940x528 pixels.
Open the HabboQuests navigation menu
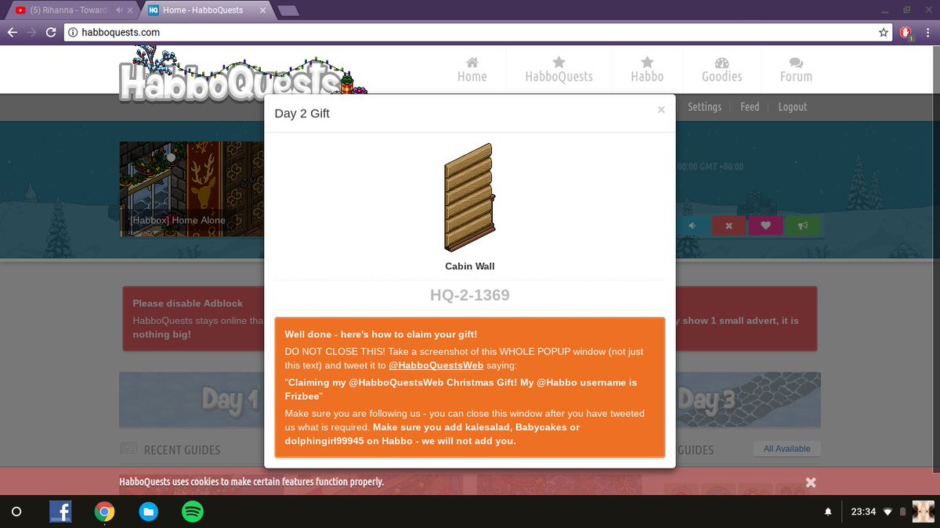[x=559, y=70]
